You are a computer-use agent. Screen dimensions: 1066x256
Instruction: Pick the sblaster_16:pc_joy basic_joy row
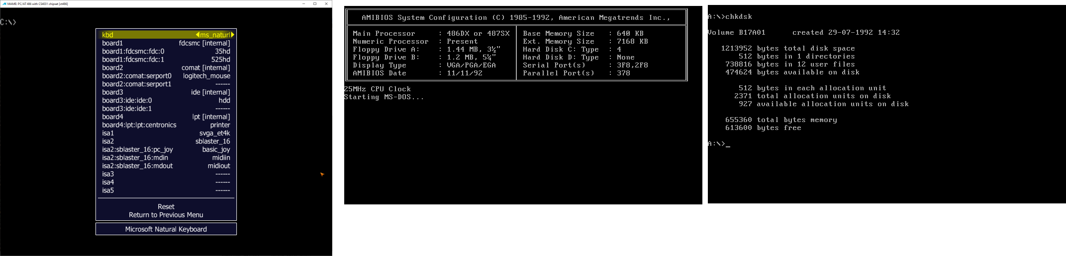(166, 149)
